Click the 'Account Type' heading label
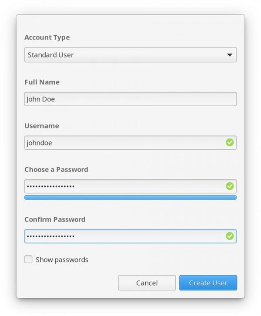Image resolution: width=261 pixels, height=316 pixels. tap(47, 38)
